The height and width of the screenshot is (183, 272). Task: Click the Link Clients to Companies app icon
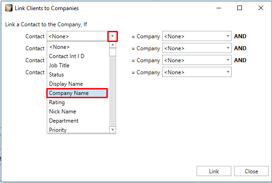[9, 8]
